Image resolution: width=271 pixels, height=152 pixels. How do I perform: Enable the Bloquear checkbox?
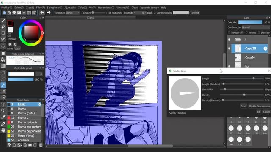259,33
